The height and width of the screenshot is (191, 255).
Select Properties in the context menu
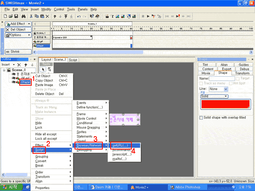coord(52,188)
